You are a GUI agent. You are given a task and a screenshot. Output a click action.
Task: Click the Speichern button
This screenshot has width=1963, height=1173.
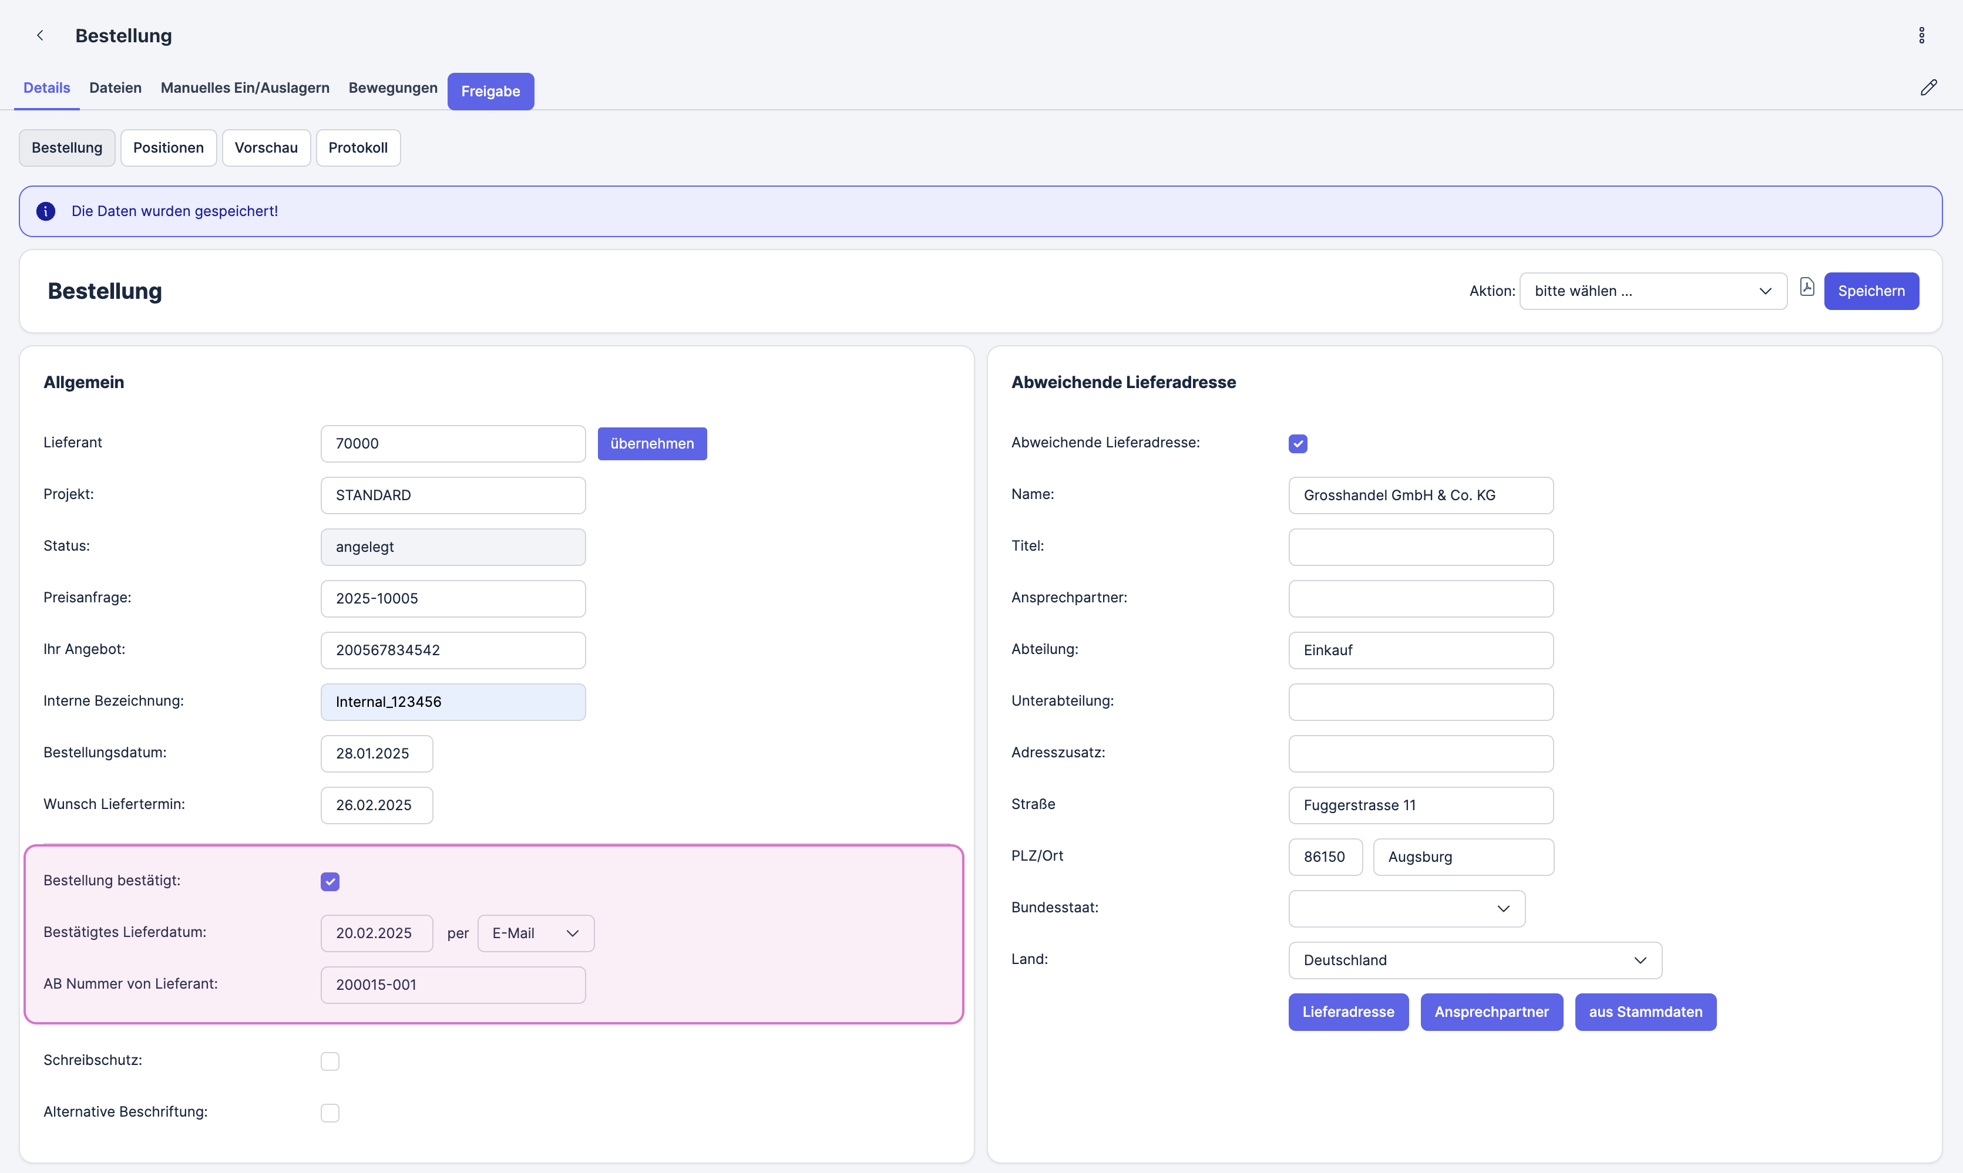coord(1871,291)
